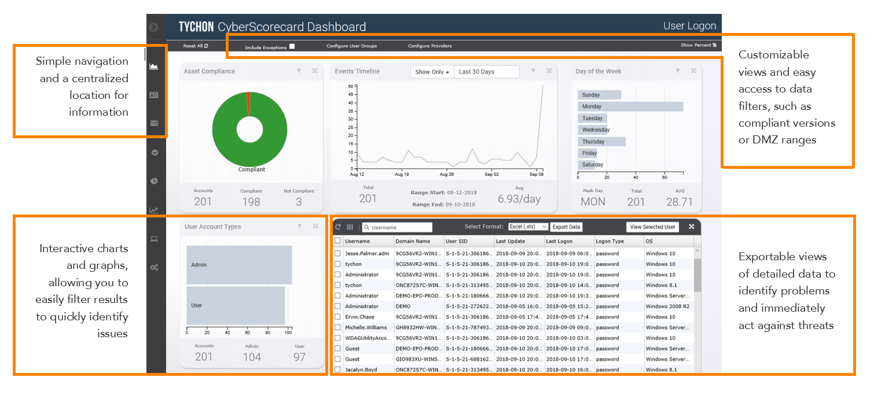874x399 pixels.
Task: Select the Ervin.Chase row checkbox
Action: click(338, 317)
